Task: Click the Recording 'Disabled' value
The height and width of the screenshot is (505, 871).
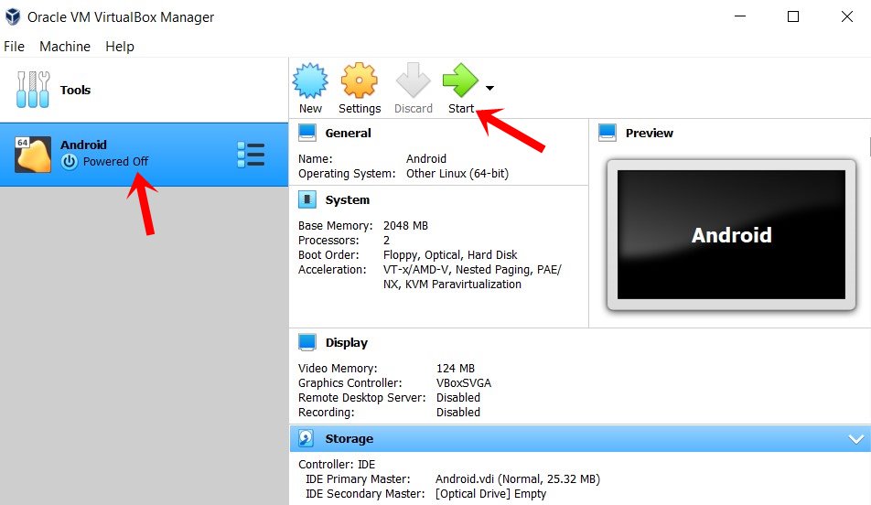Action: coord(458,413)
